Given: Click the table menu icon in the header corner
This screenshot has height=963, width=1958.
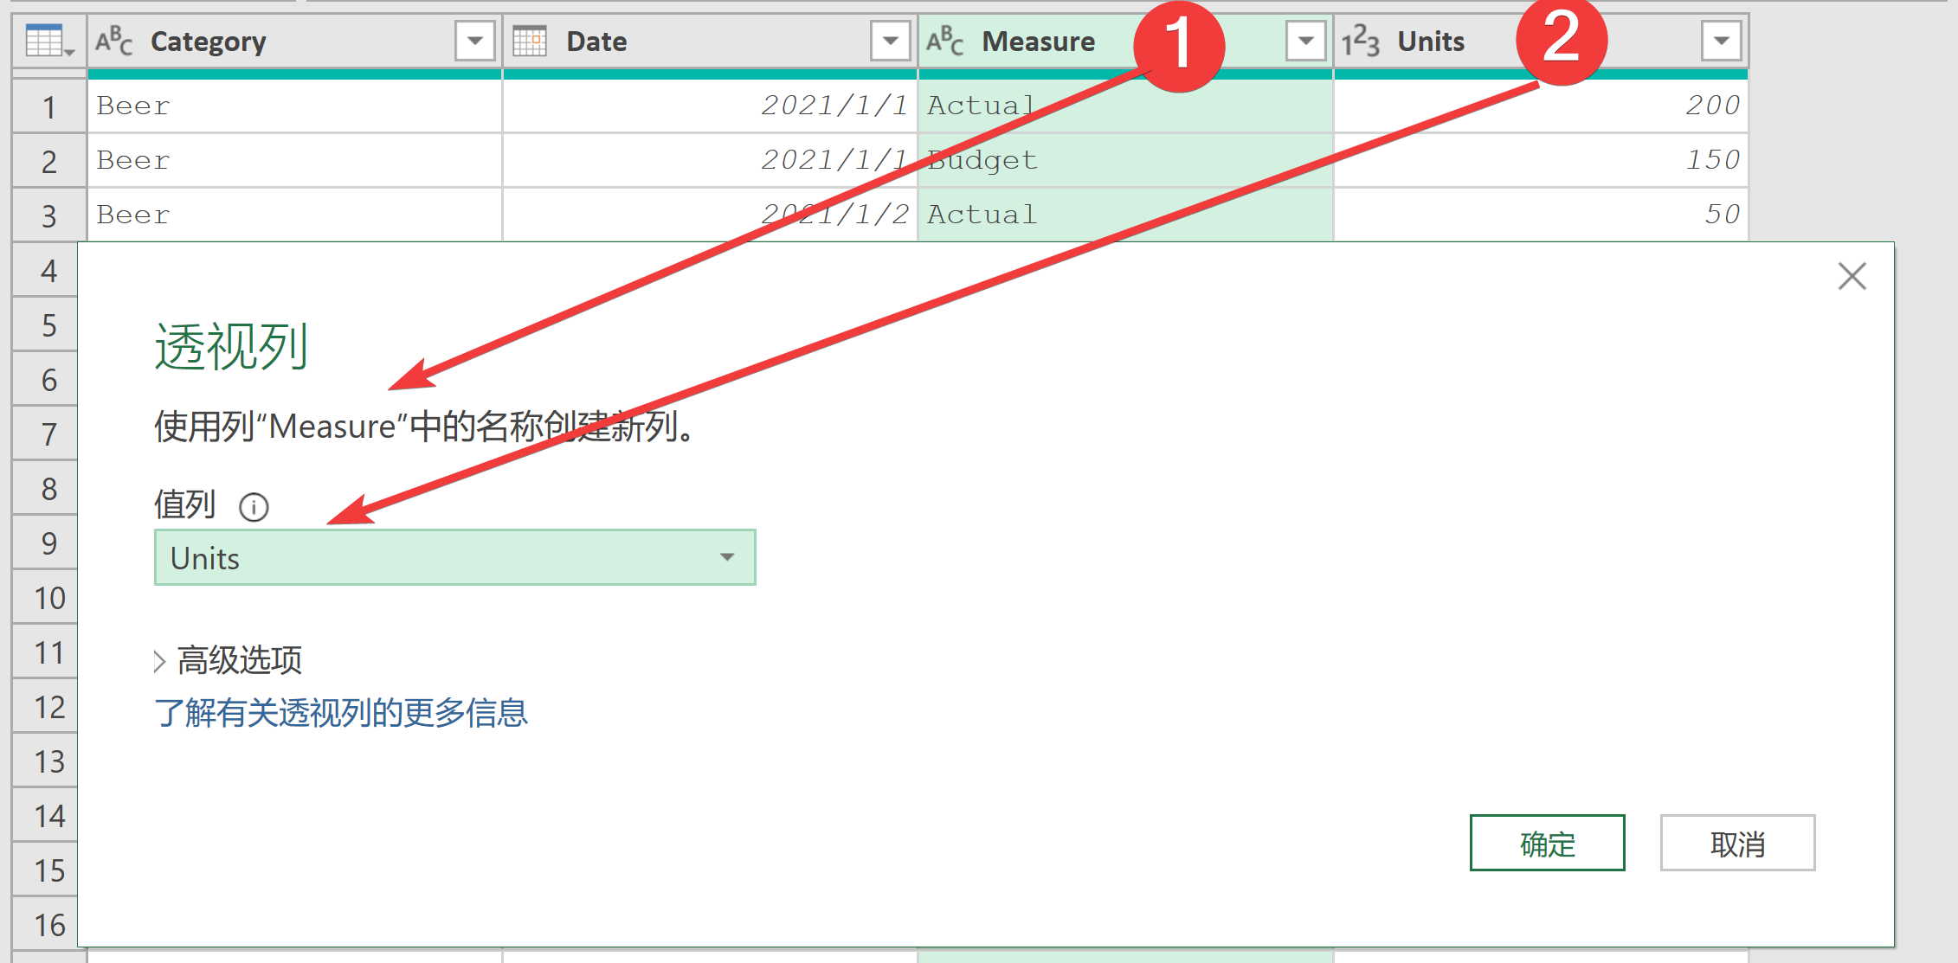Looking at the screenshot, I should (x=48, y=41).
